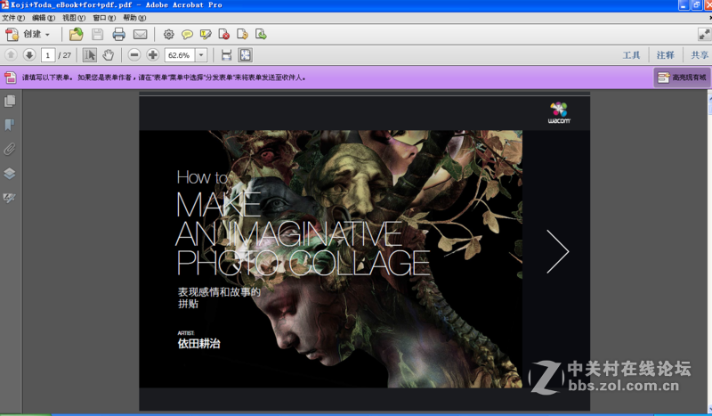Viewport: 712px width, 416px height.
Task: Click fit full page icon
Action: 246,55
